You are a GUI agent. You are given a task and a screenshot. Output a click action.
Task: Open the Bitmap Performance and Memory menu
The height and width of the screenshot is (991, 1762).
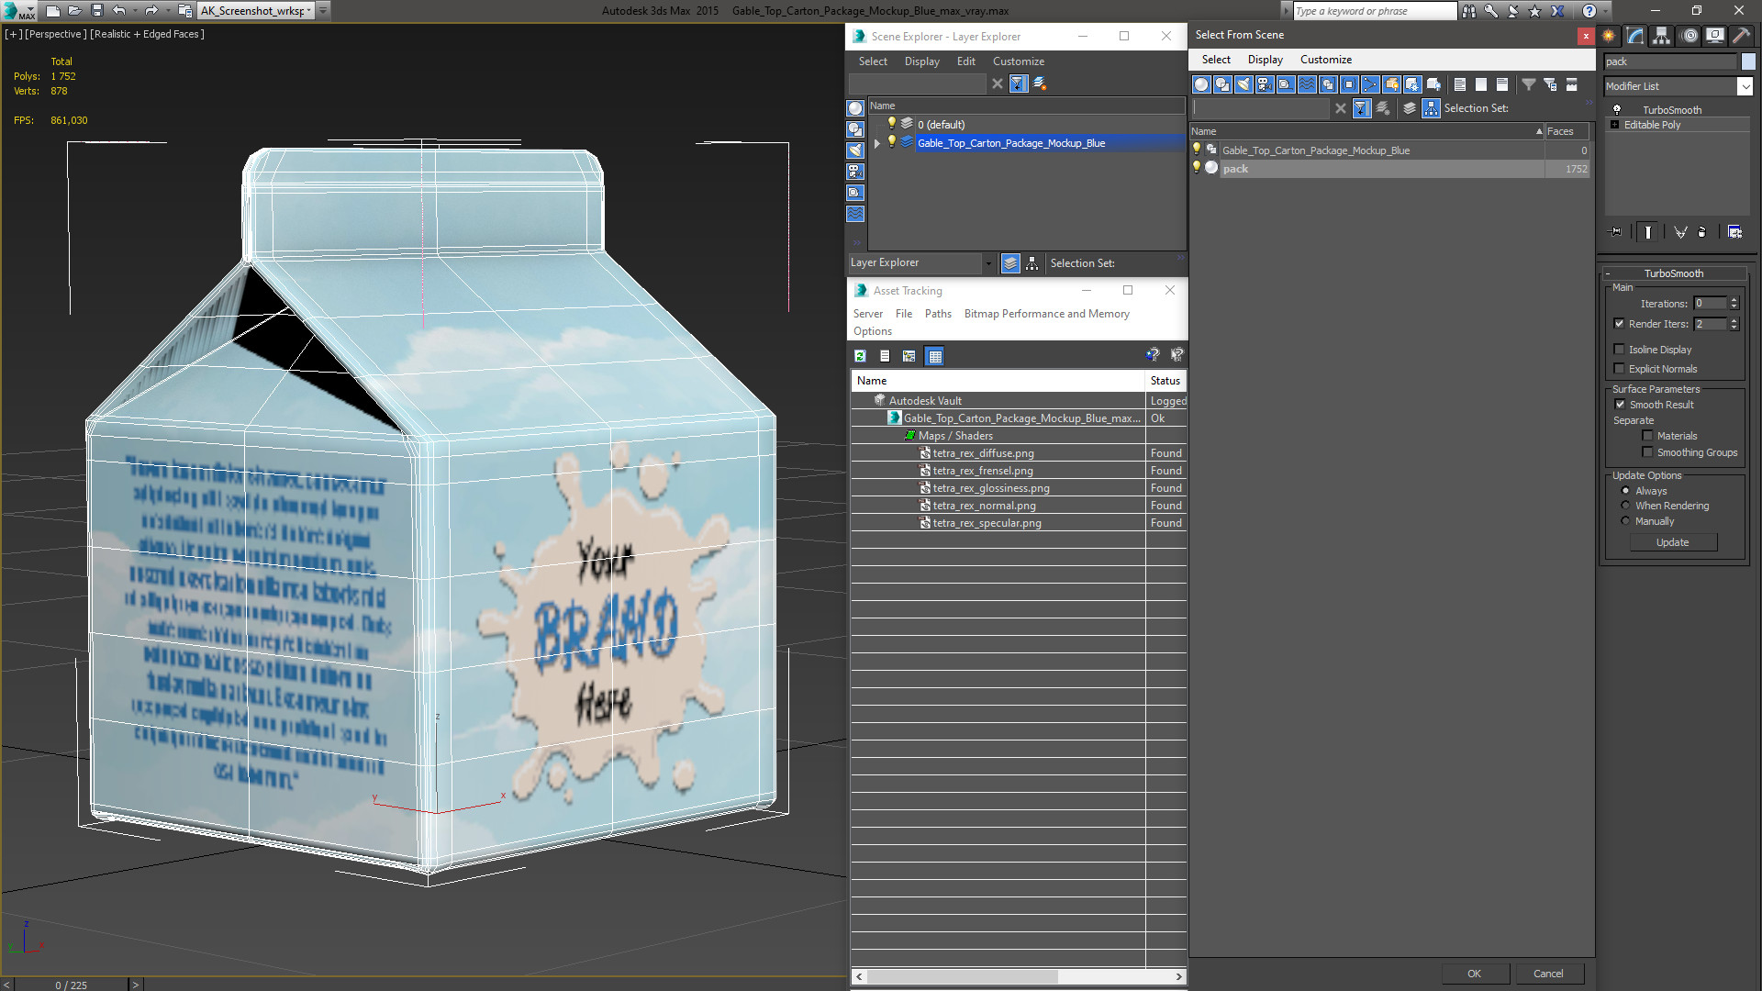1046,314
